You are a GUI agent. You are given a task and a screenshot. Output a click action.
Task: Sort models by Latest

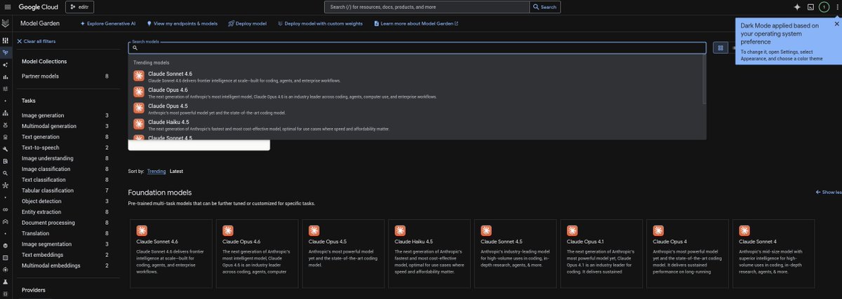[x=176, y=171]
